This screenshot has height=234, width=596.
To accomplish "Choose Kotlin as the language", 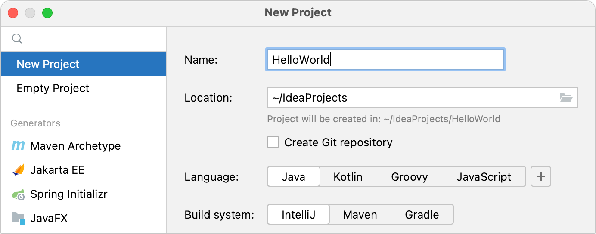I will 348,177.
